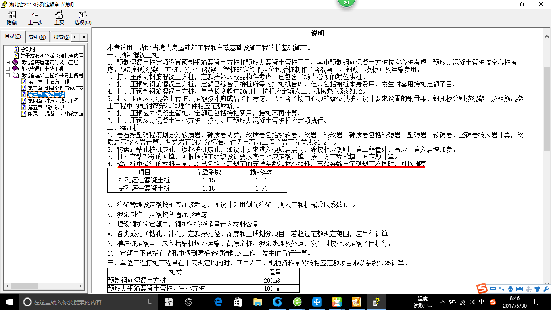Switch to the 索引(N) index tab
551x310 pixels.
38,37
